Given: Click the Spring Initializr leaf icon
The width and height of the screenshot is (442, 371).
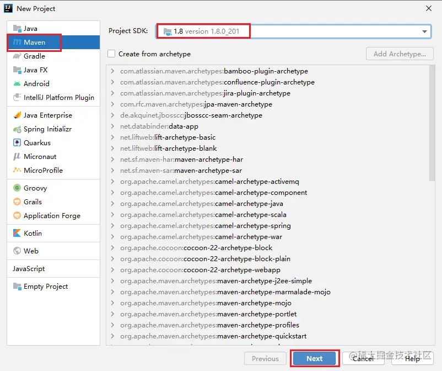Looking at the screenshot, I should coord(17,129).
